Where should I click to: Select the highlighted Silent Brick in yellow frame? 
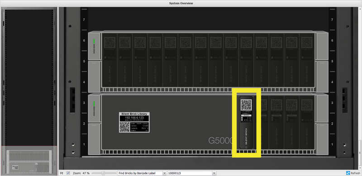(x=246, y=122)
